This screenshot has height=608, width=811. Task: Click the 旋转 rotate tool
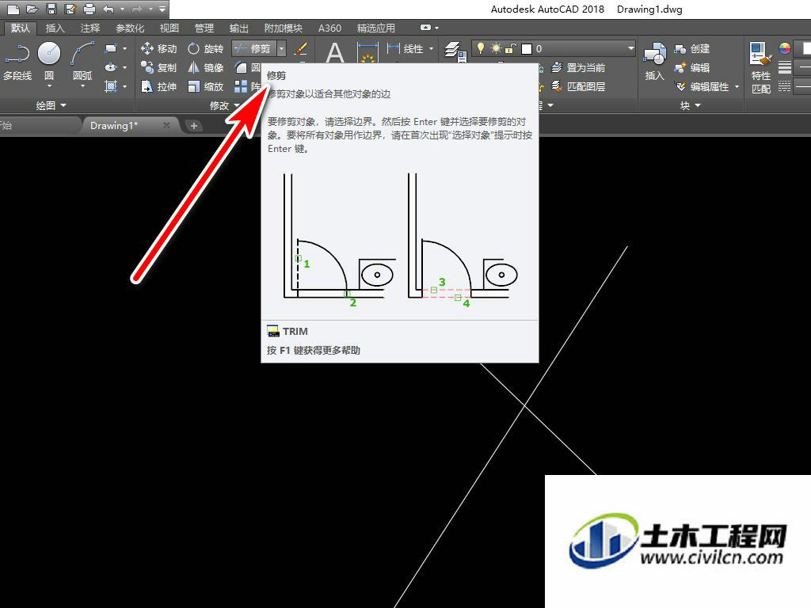pyautogui.click(x=205, y=48)
